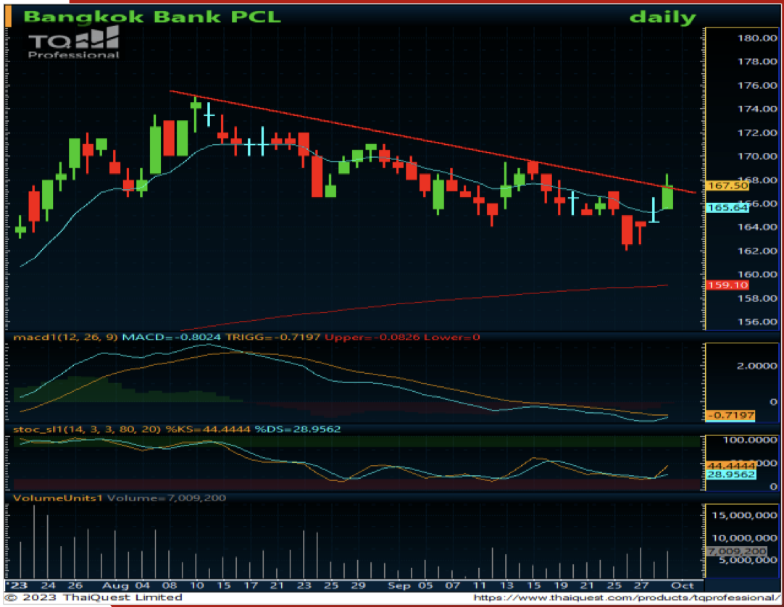784x607 pixels.
Task: Click the 10,000,000 volume axis label
Action: 744,538
